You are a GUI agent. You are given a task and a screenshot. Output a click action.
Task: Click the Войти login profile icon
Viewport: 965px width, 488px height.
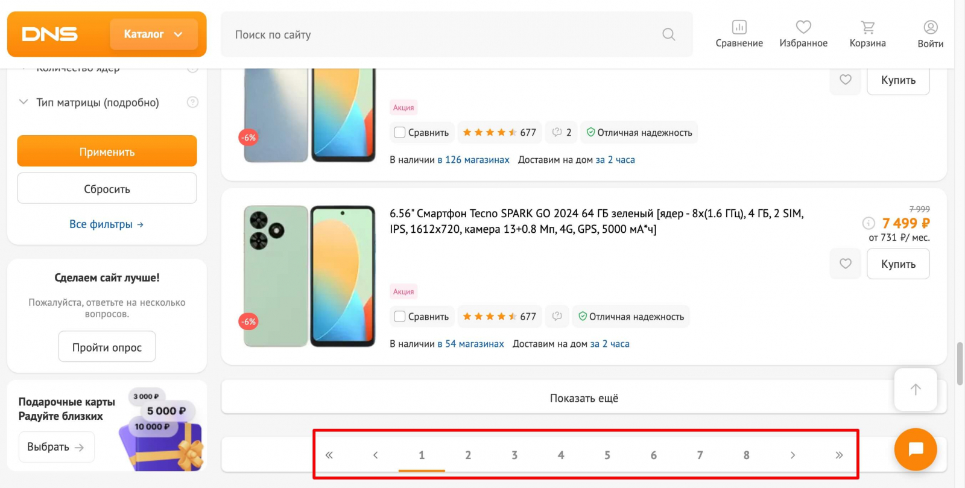click(x=930, y=27)
